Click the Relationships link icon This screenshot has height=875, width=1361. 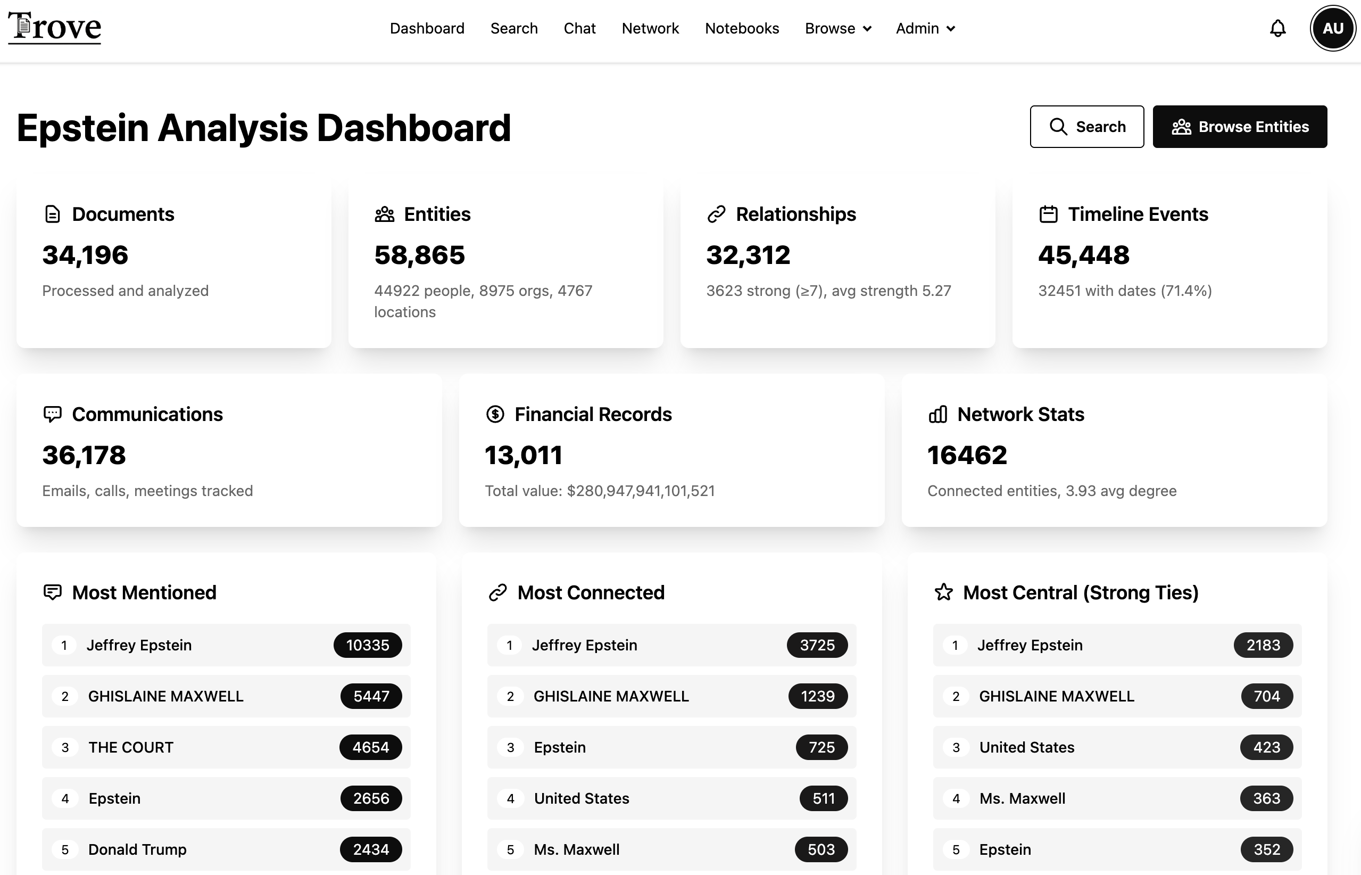(716, 214)
